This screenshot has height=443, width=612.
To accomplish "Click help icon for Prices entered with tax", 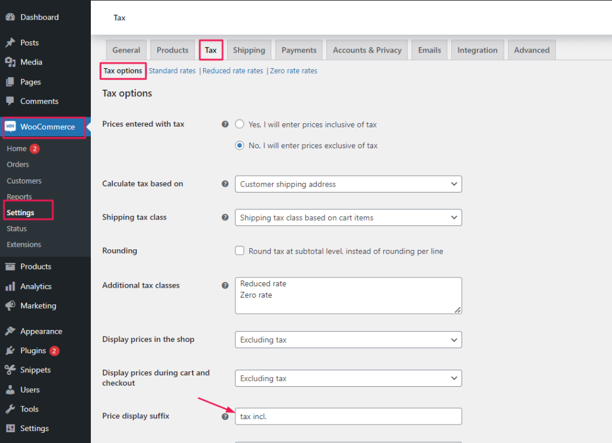I will [x=225, y=124].
